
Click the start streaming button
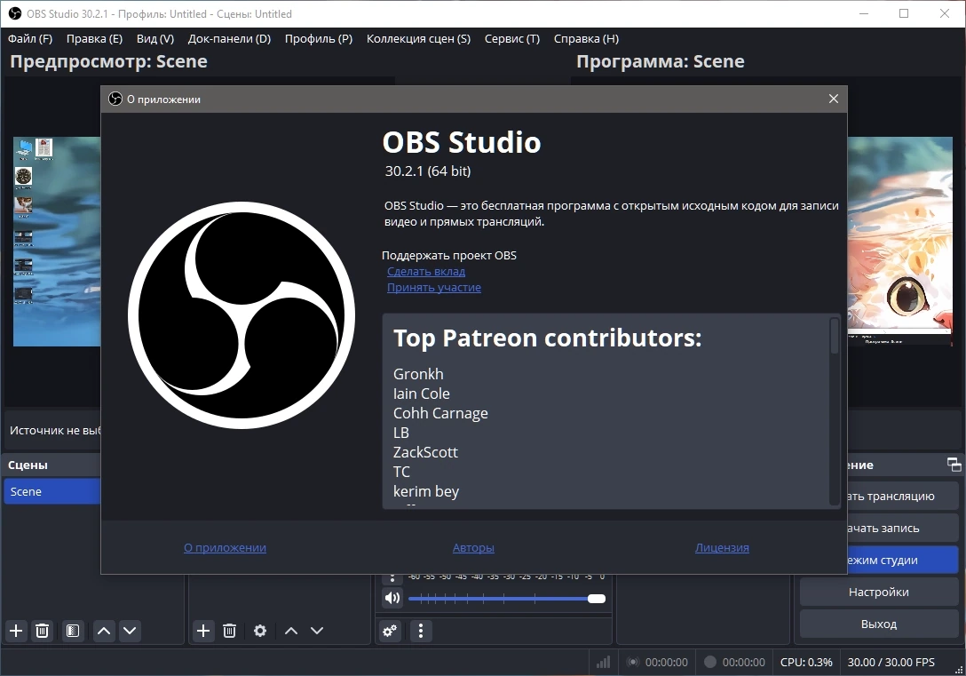(x=903, y=496)
